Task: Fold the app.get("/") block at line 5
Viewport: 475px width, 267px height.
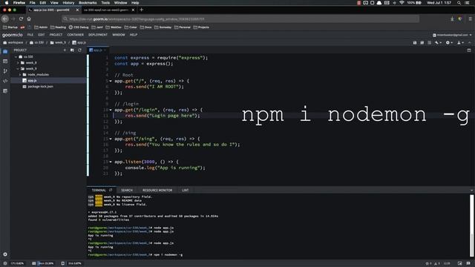Action: (111, 81)
